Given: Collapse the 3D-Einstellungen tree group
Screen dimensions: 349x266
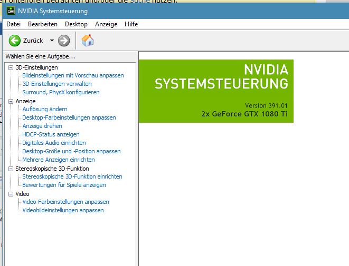Looking at the screenshot, I should coord(11,67).
